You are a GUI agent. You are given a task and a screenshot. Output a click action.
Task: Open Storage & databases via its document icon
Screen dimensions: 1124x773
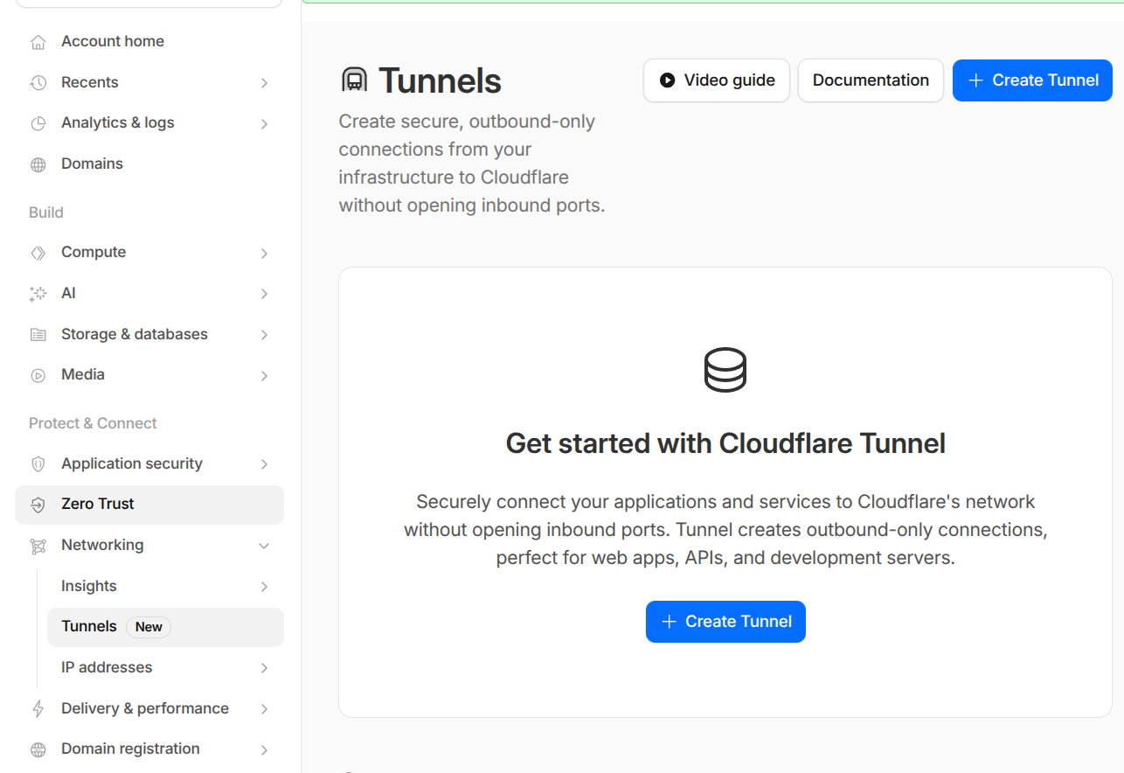38,334
